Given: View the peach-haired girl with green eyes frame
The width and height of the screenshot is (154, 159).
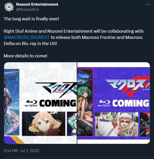Looking at the screenshot, I should coord(44,124).
